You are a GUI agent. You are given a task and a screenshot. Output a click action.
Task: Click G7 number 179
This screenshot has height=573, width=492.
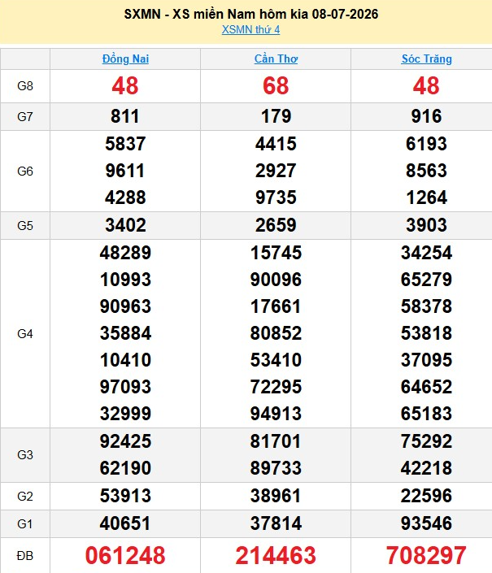[276, 116]
